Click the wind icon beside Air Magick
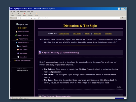 point(18,46)
